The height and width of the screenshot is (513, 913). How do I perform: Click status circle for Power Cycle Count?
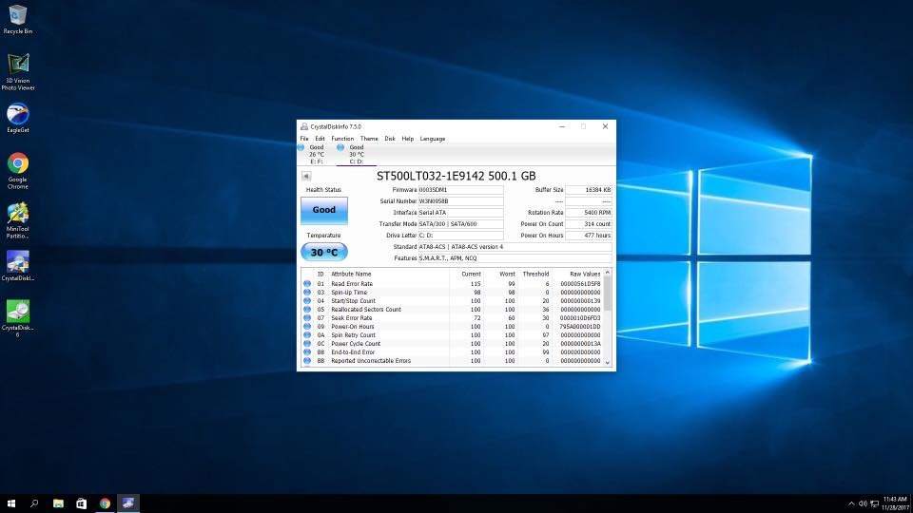point(307,344)
